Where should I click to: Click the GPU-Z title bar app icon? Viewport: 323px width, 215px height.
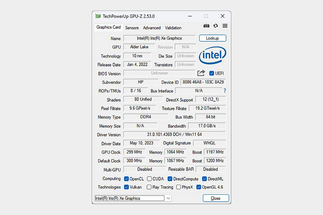[x=98, y=16]
